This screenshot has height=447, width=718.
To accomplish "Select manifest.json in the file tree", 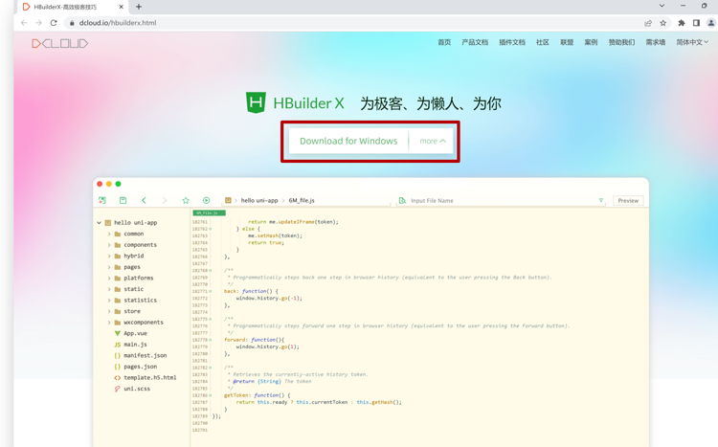I will tap(145, 355).
